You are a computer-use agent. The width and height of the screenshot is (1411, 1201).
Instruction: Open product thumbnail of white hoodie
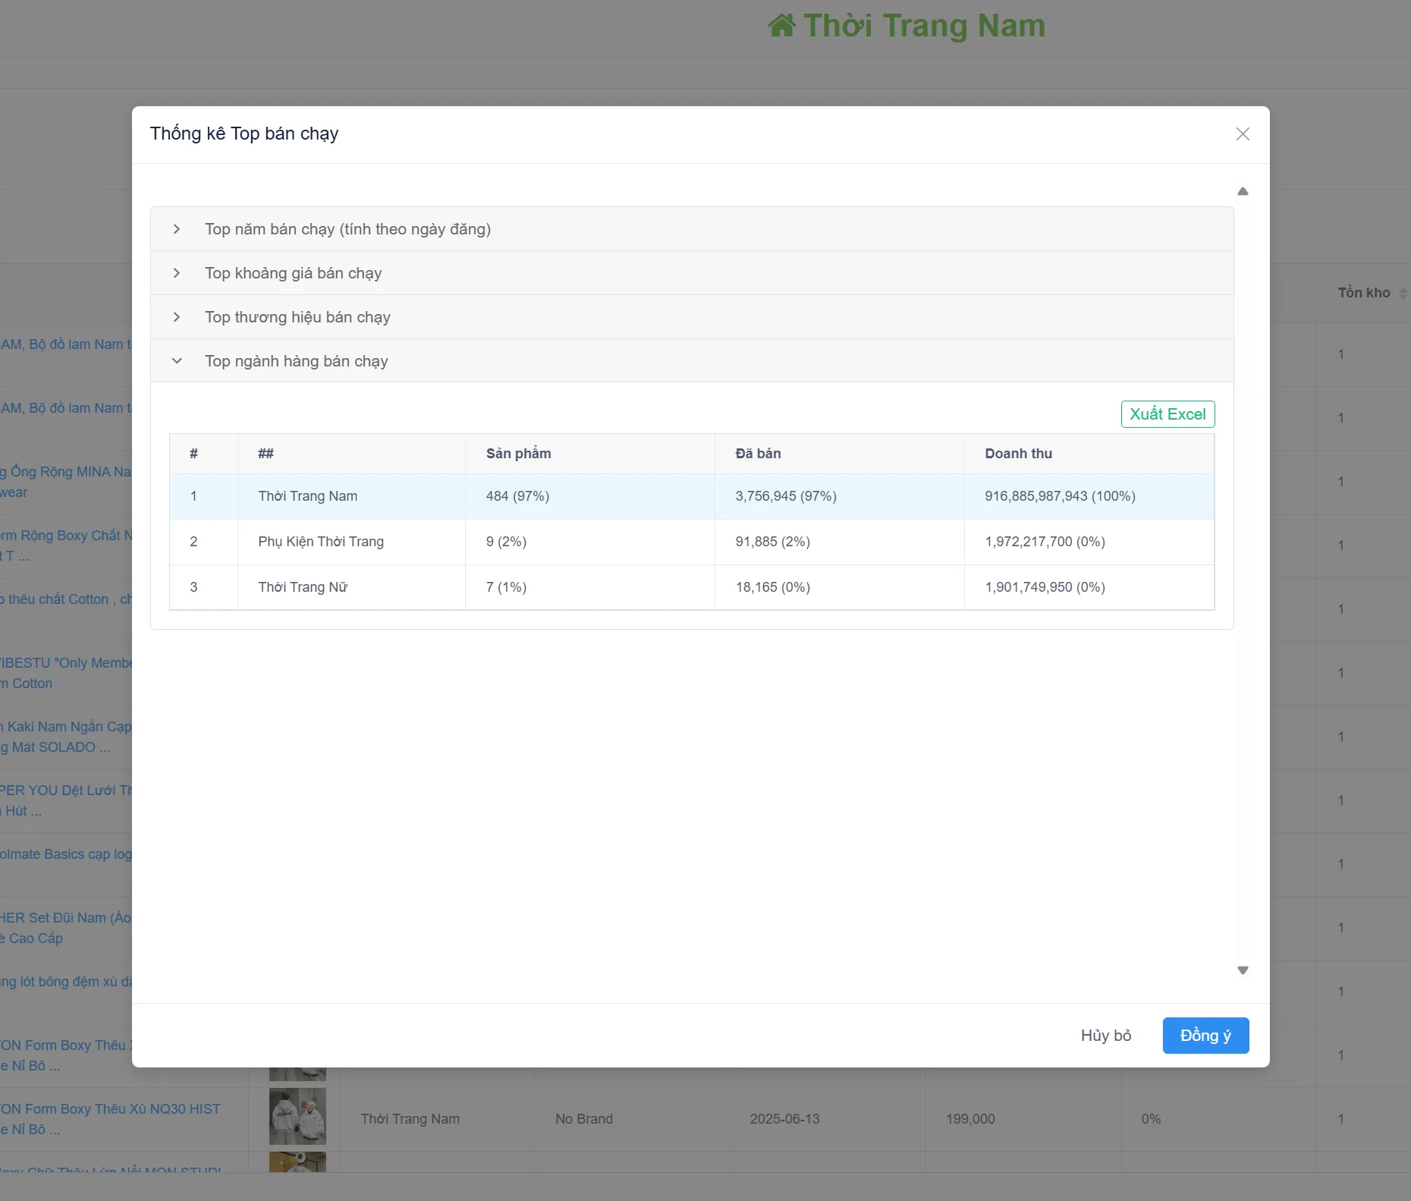point(297,1117)
